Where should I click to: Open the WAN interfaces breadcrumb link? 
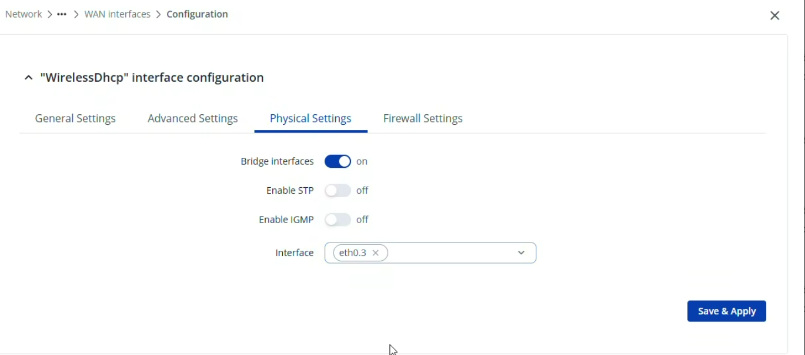tap(118, 14)
